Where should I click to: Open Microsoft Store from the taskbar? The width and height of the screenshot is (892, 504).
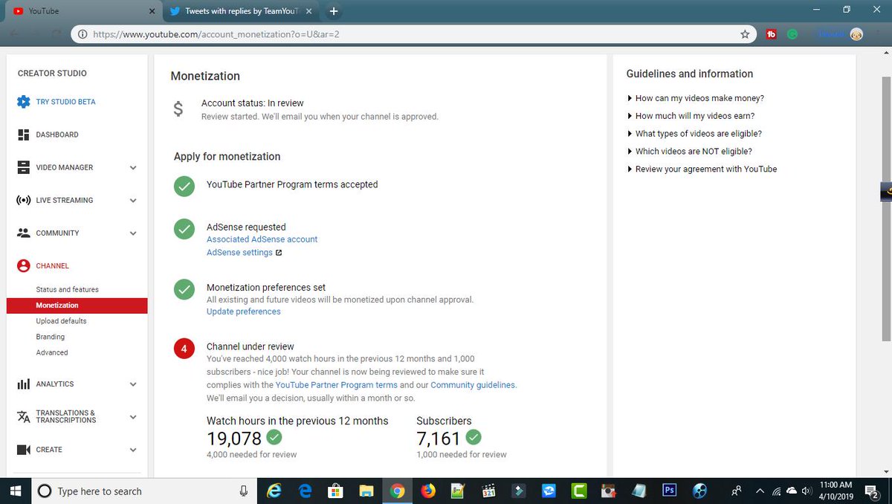coord(335,491)
